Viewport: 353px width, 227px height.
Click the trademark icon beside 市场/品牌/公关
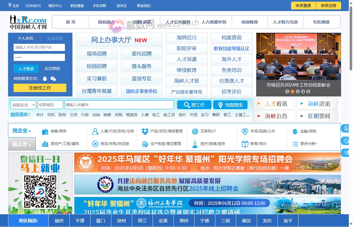coord(244,131)
